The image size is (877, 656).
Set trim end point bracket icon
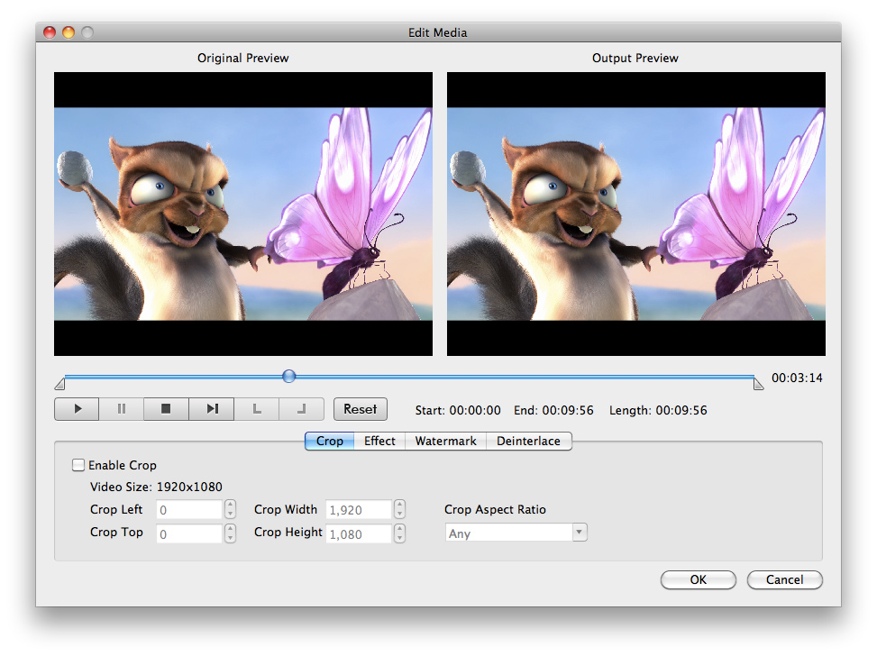point(302,409)
